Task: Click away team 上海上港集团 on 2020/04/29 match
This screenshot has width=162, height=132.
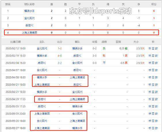Action: (x=77, y=99)
